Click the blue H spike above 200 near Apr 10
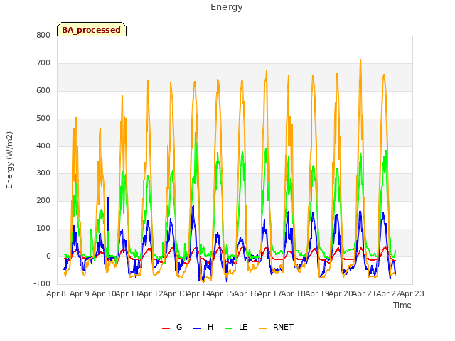The height and width of the screenshot is (341, 455). 108,197
